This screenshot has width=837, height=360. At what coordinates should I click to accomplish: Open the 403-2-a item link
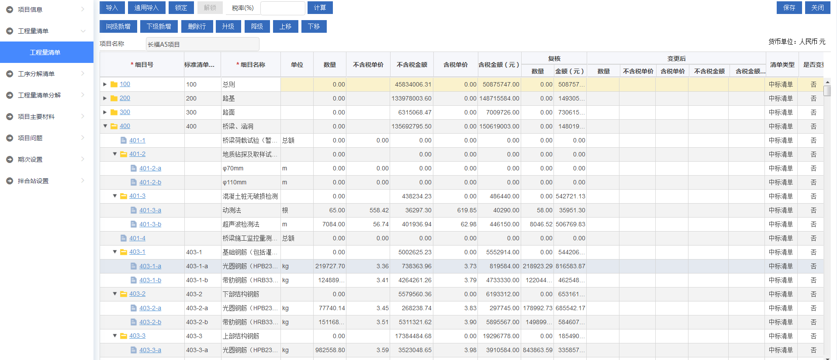pos(150,308)
